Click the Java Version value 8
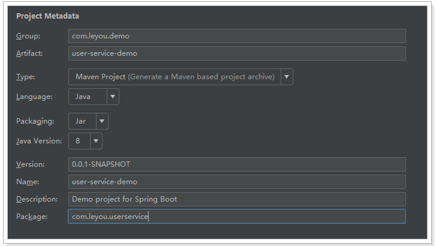The image size is (436, 246). pyautogui.click(x=79, y=141)
